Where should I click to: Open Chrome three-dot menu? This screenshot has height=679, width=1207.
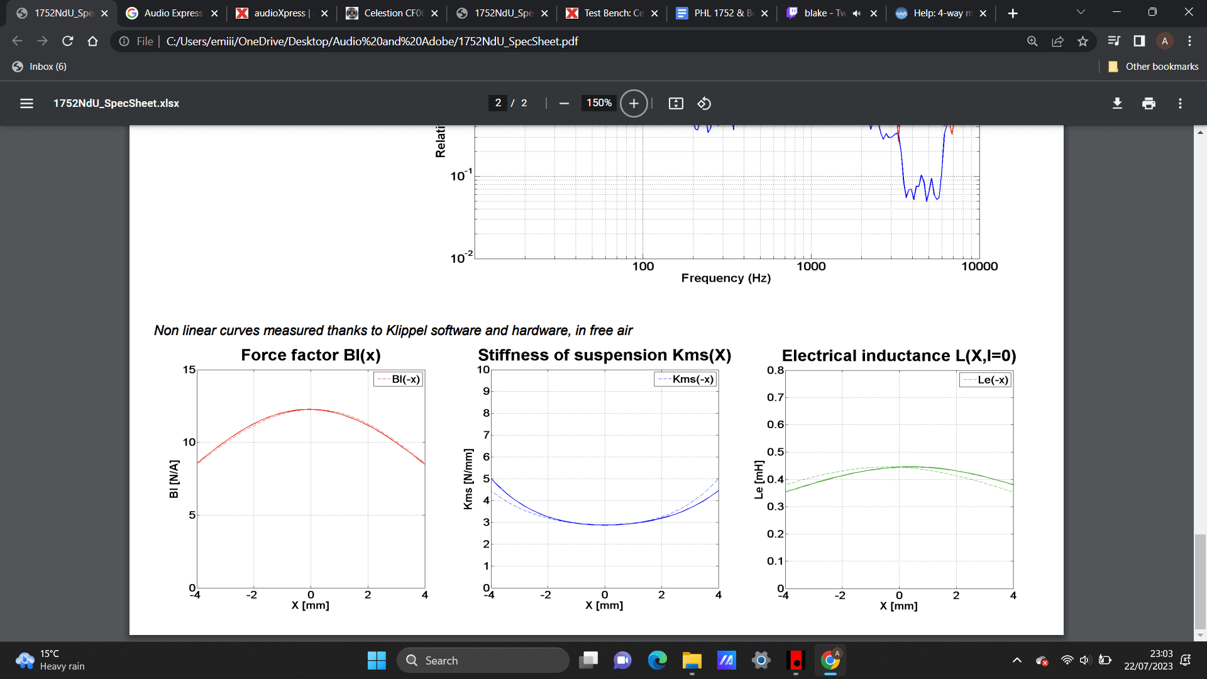[x=1189, y=41]
